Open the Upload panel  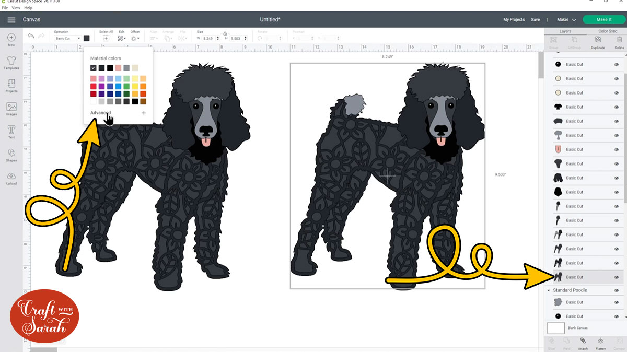point(11,178)
